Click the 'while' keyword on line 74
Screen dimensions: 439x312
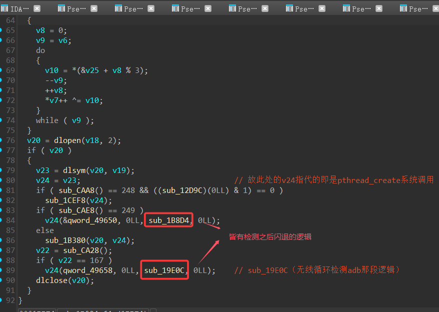pyautogui.click(x=47, y=120)
